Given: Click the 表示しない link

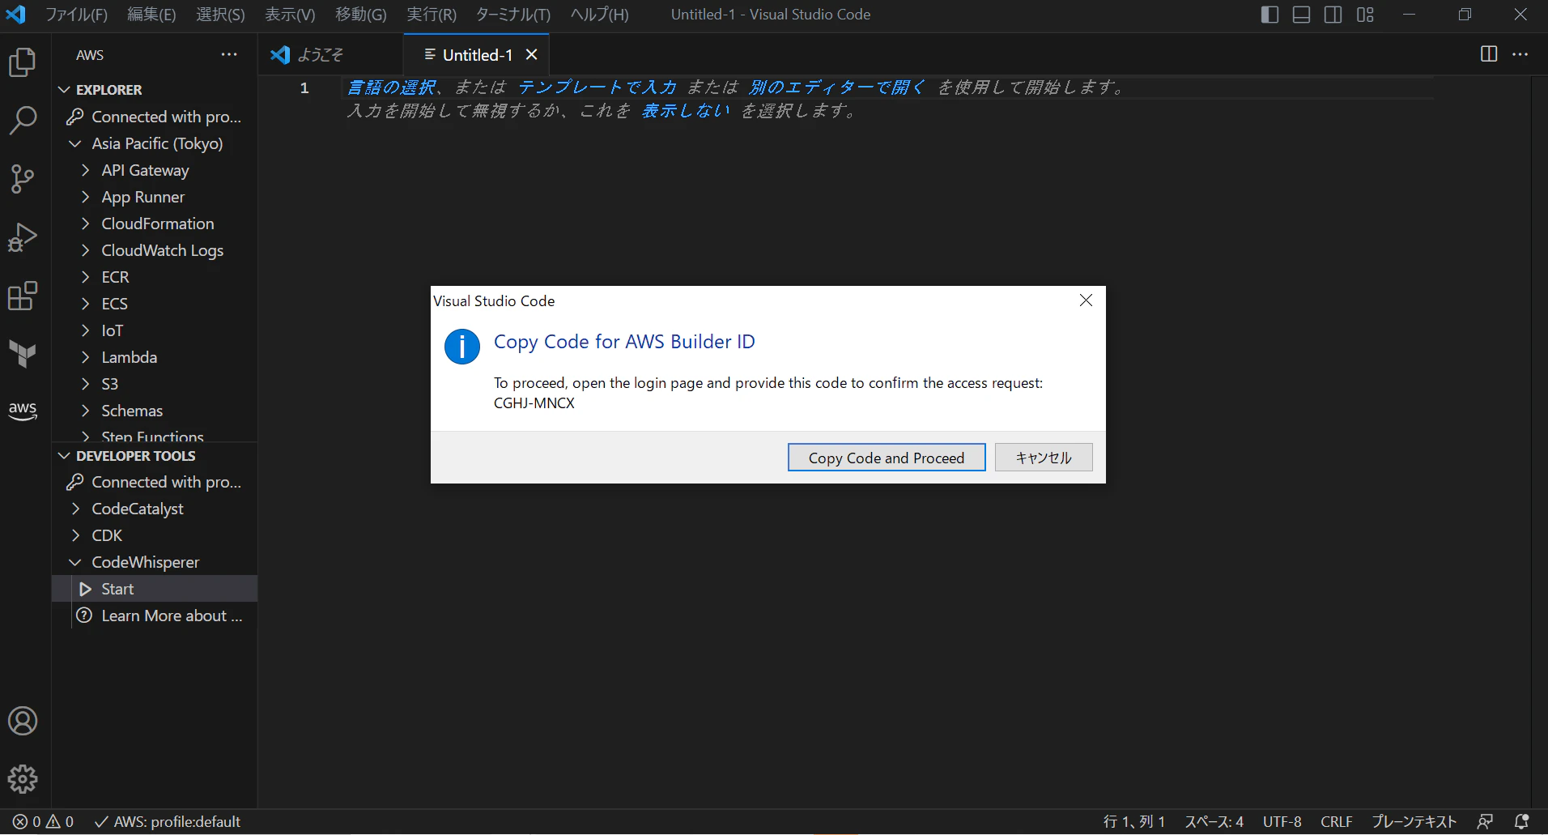Looking at the screenshot, I should [685, 111].
